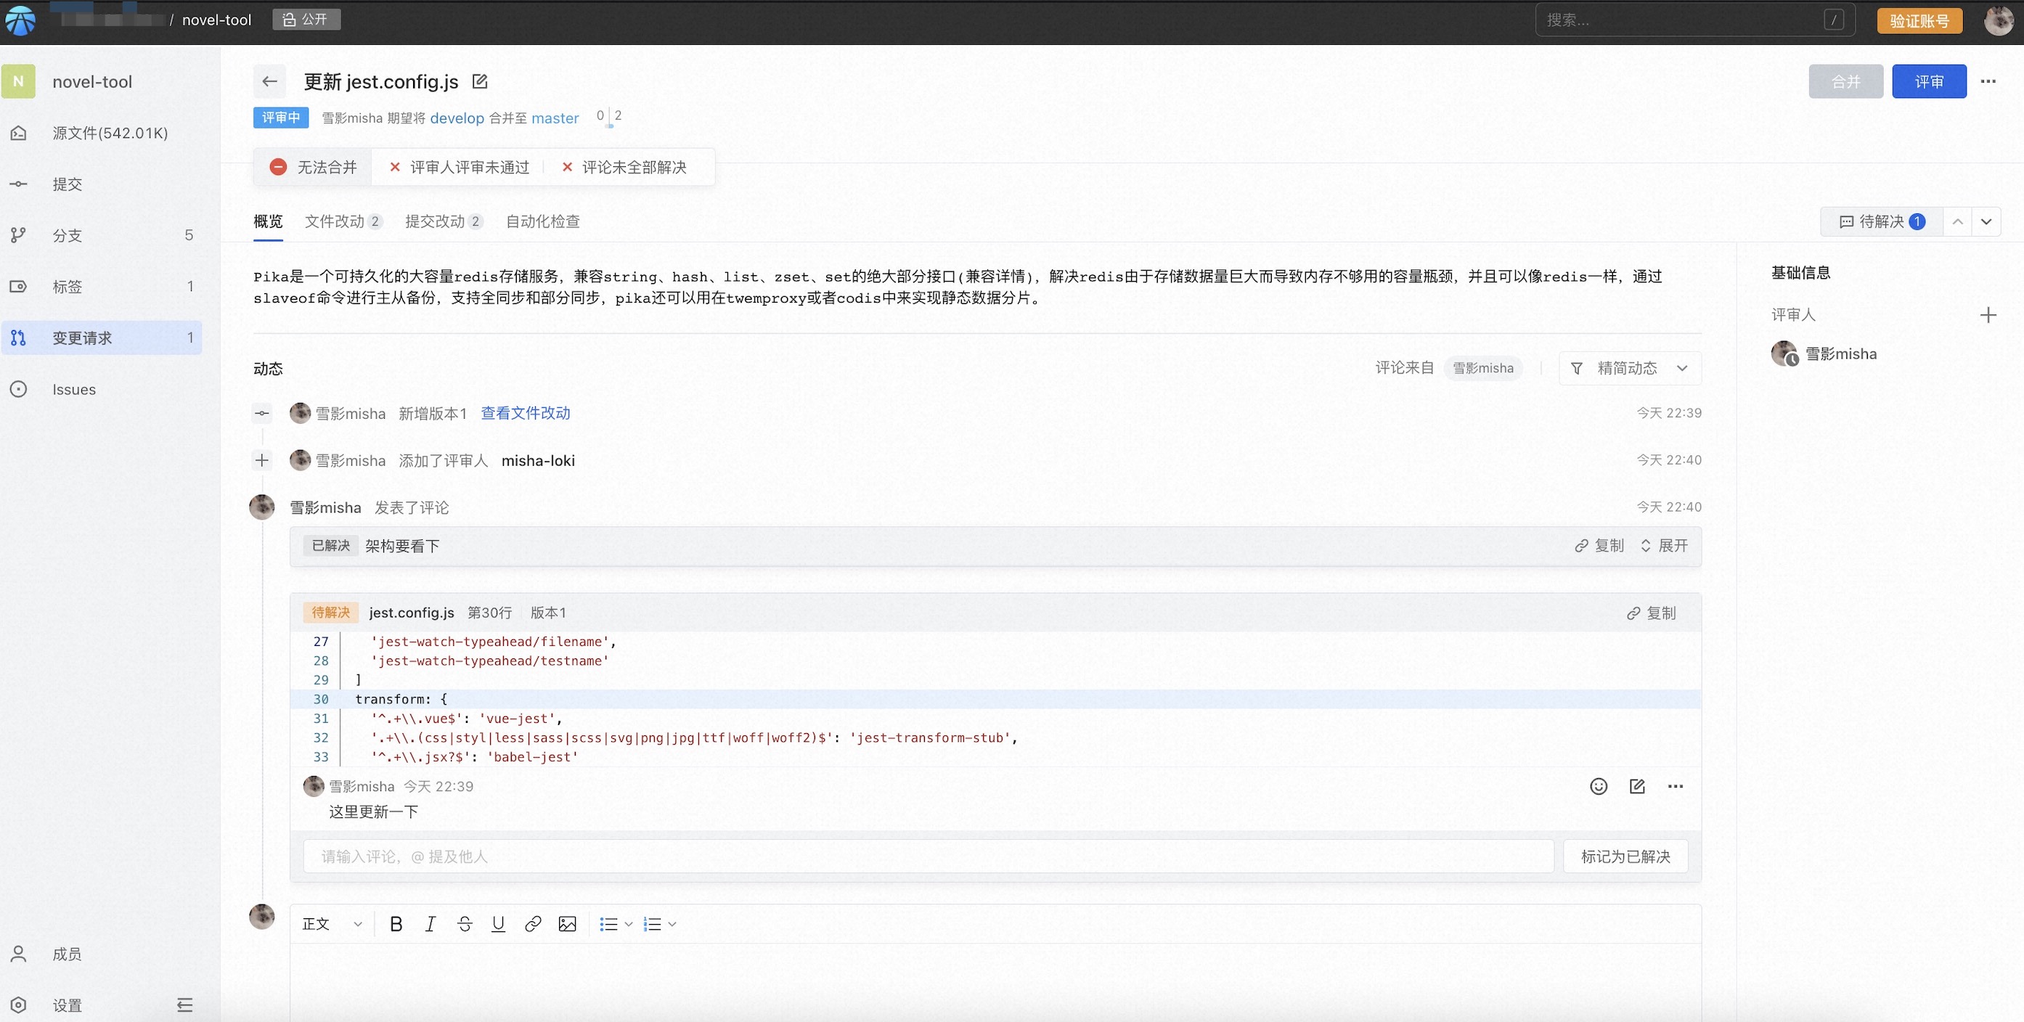Switch to the 提交改动 tab
Image resolution: width=2024 pixels, height=1022 pixels.
point(444,221)
